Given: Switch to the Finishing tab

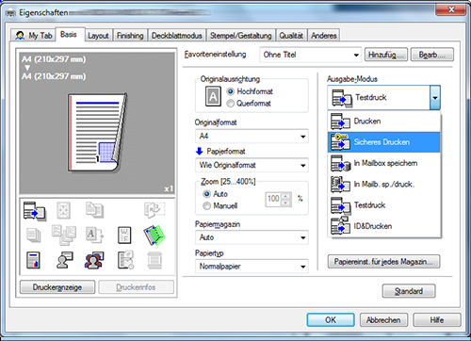Looking at the screenshot, I should 130,36.
